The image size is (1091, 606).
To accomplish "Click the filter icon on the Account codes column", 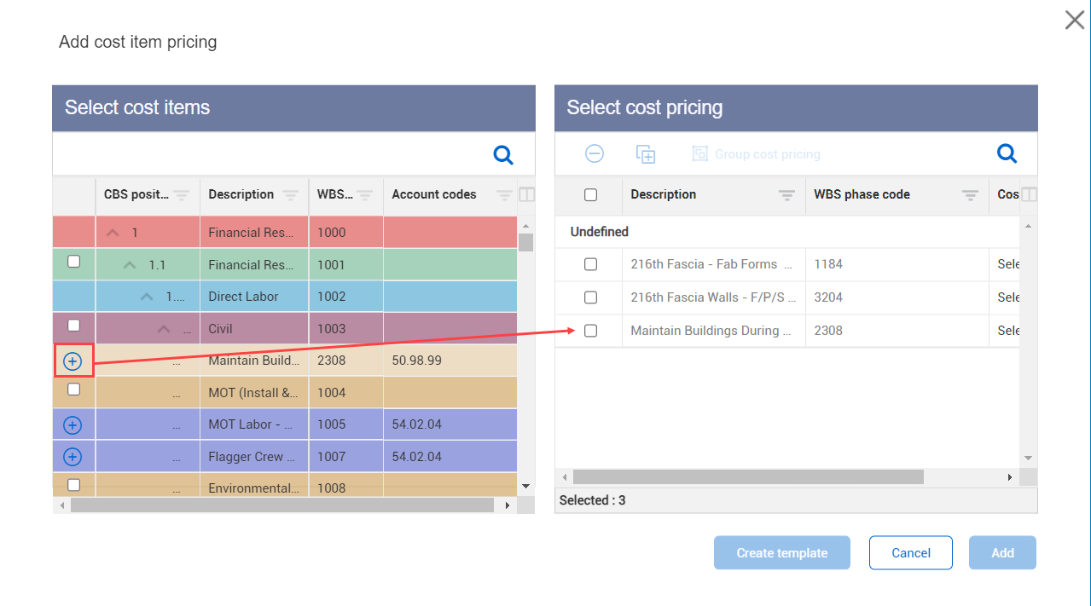I will pos(503,195).
